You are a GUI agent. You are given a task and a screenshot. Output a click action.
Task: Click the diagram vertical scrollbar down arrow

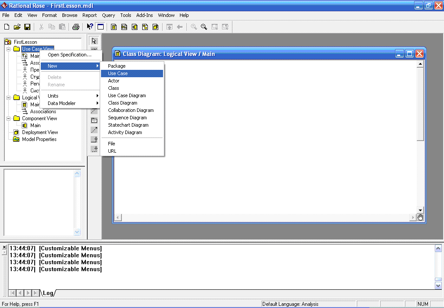[x=420, y=210]
